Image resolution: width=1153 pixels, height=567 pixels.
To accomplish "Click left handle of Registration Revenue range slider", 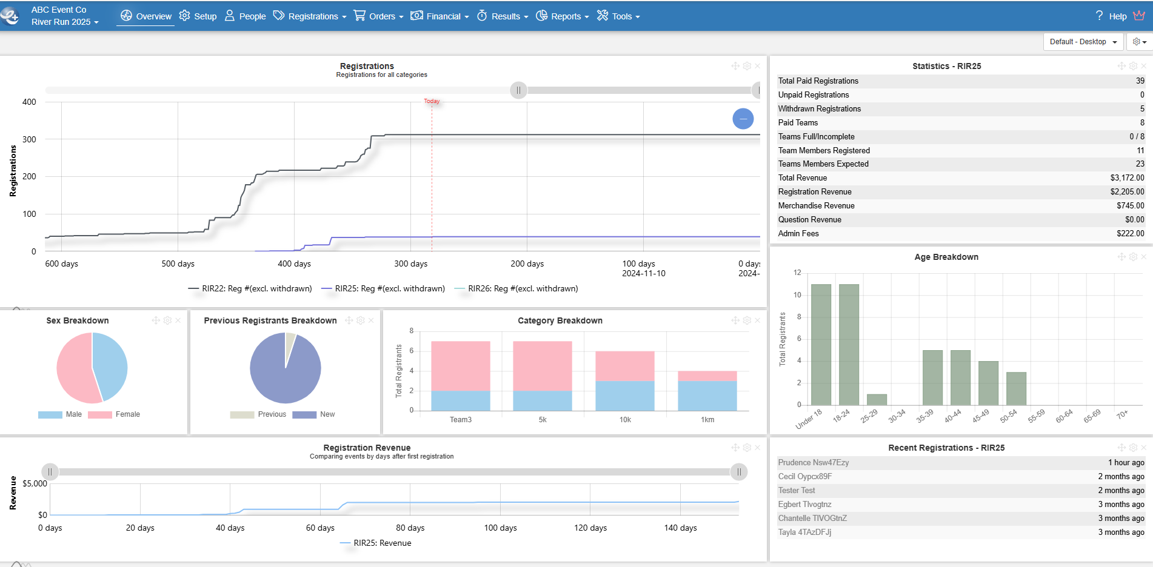I will click(x=50, y=472).
